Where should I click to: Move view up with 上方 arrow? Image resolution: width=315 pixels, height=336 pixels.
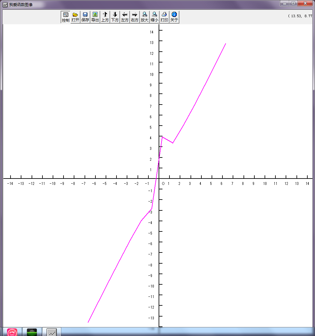(x=105, y=17)
